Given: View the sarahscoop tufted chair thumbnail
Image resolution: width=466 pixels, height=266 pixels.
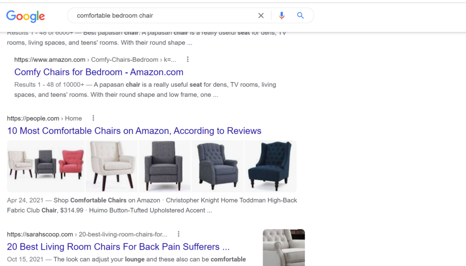Looking at the screenshot, I should [x=284, y=248].
